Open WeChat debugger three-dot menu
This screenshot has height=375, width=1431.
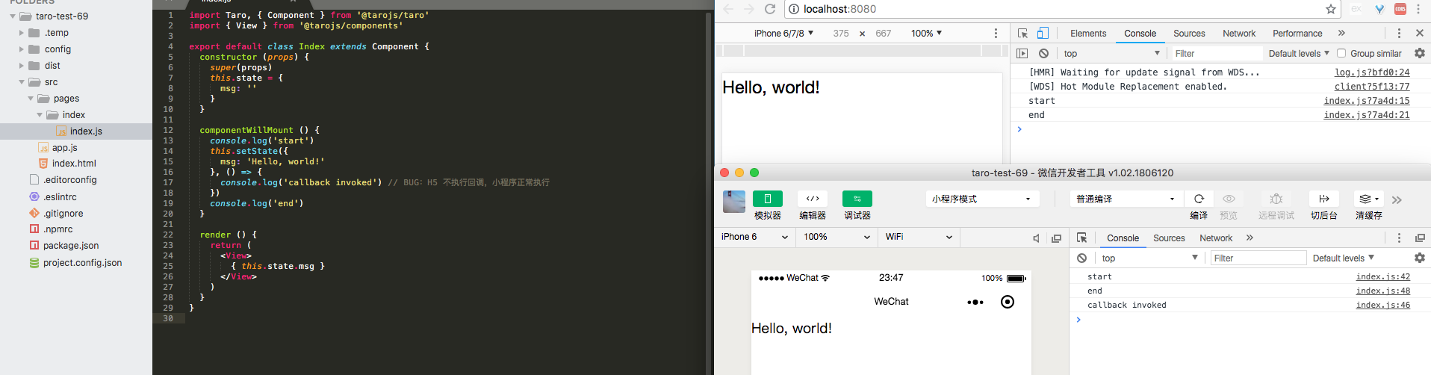[1399, 238]
